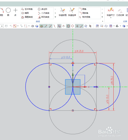Toggle the intersection snap point option
Image resolution: width=128 pixels, height=140 pixels.
(63, 26)
